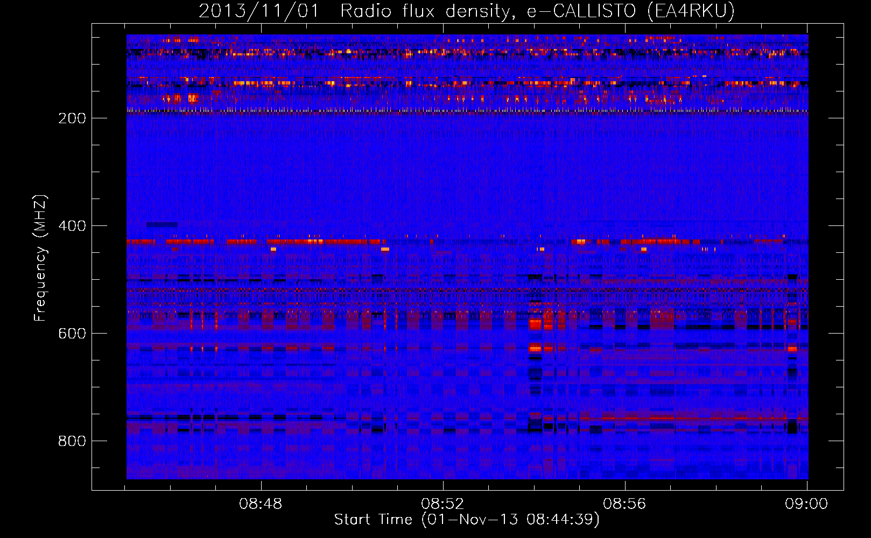Click the 200 frequency tick label

coord(72,118)
